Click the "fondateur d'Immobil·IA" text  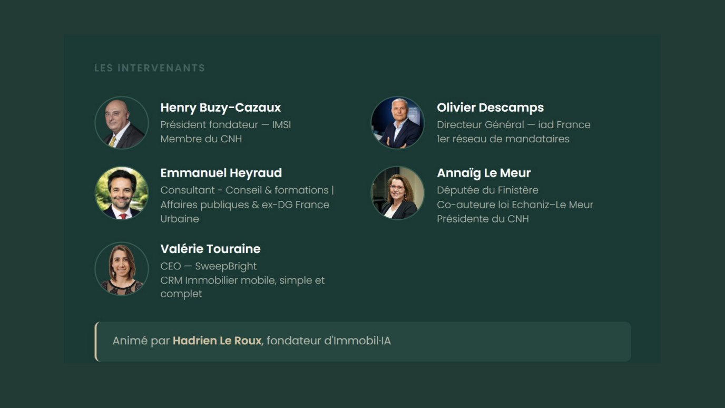[329, 341]
